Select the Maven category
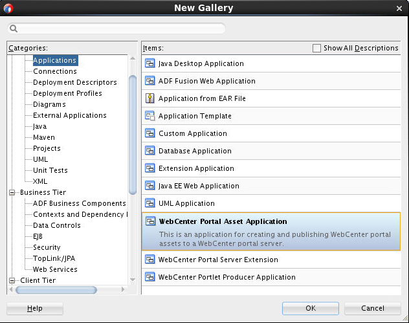The width and height of the screenshot is (409, 323). 44,137
